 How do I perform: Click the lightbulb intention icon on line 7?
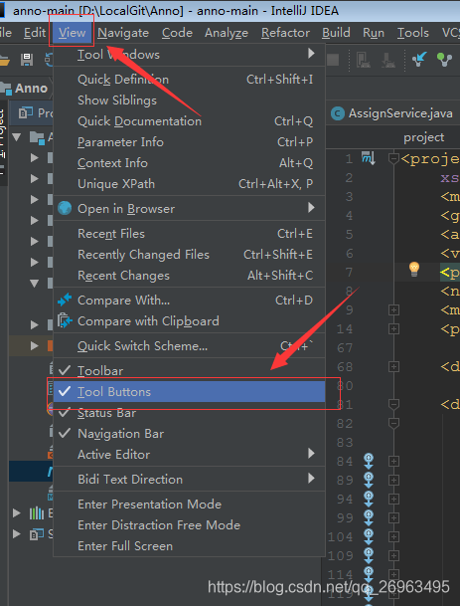[413, 269]
